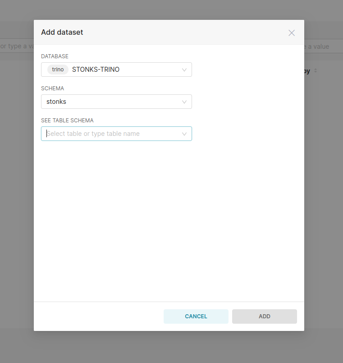The image size is (343, 363).
Task: Click the Database field chevron icon
Action: click(x=184, y=70)
